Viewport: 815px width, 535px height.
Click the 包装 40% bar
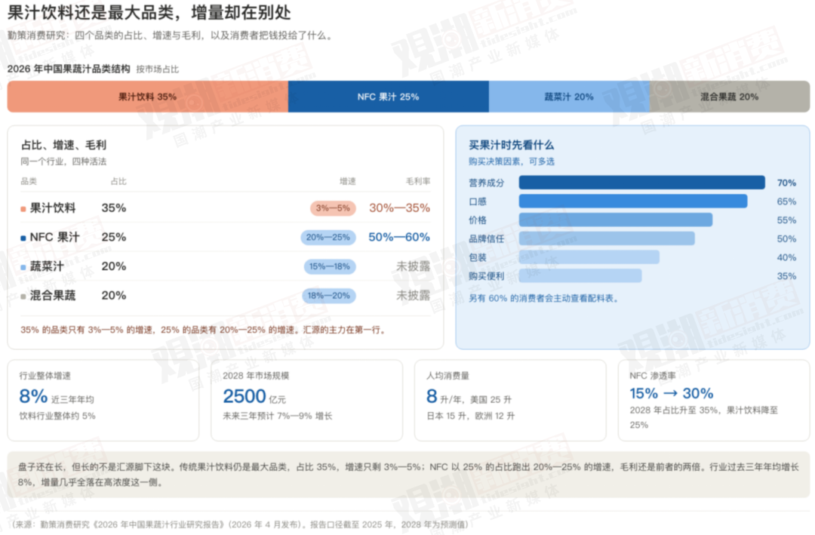(589, 257)
